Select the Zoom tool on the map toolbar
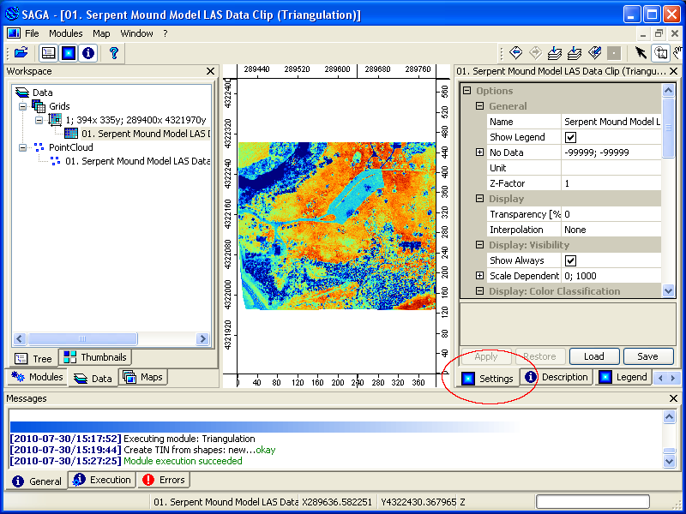Viewport: 686px width, 514px height. (x=660, y=52)
